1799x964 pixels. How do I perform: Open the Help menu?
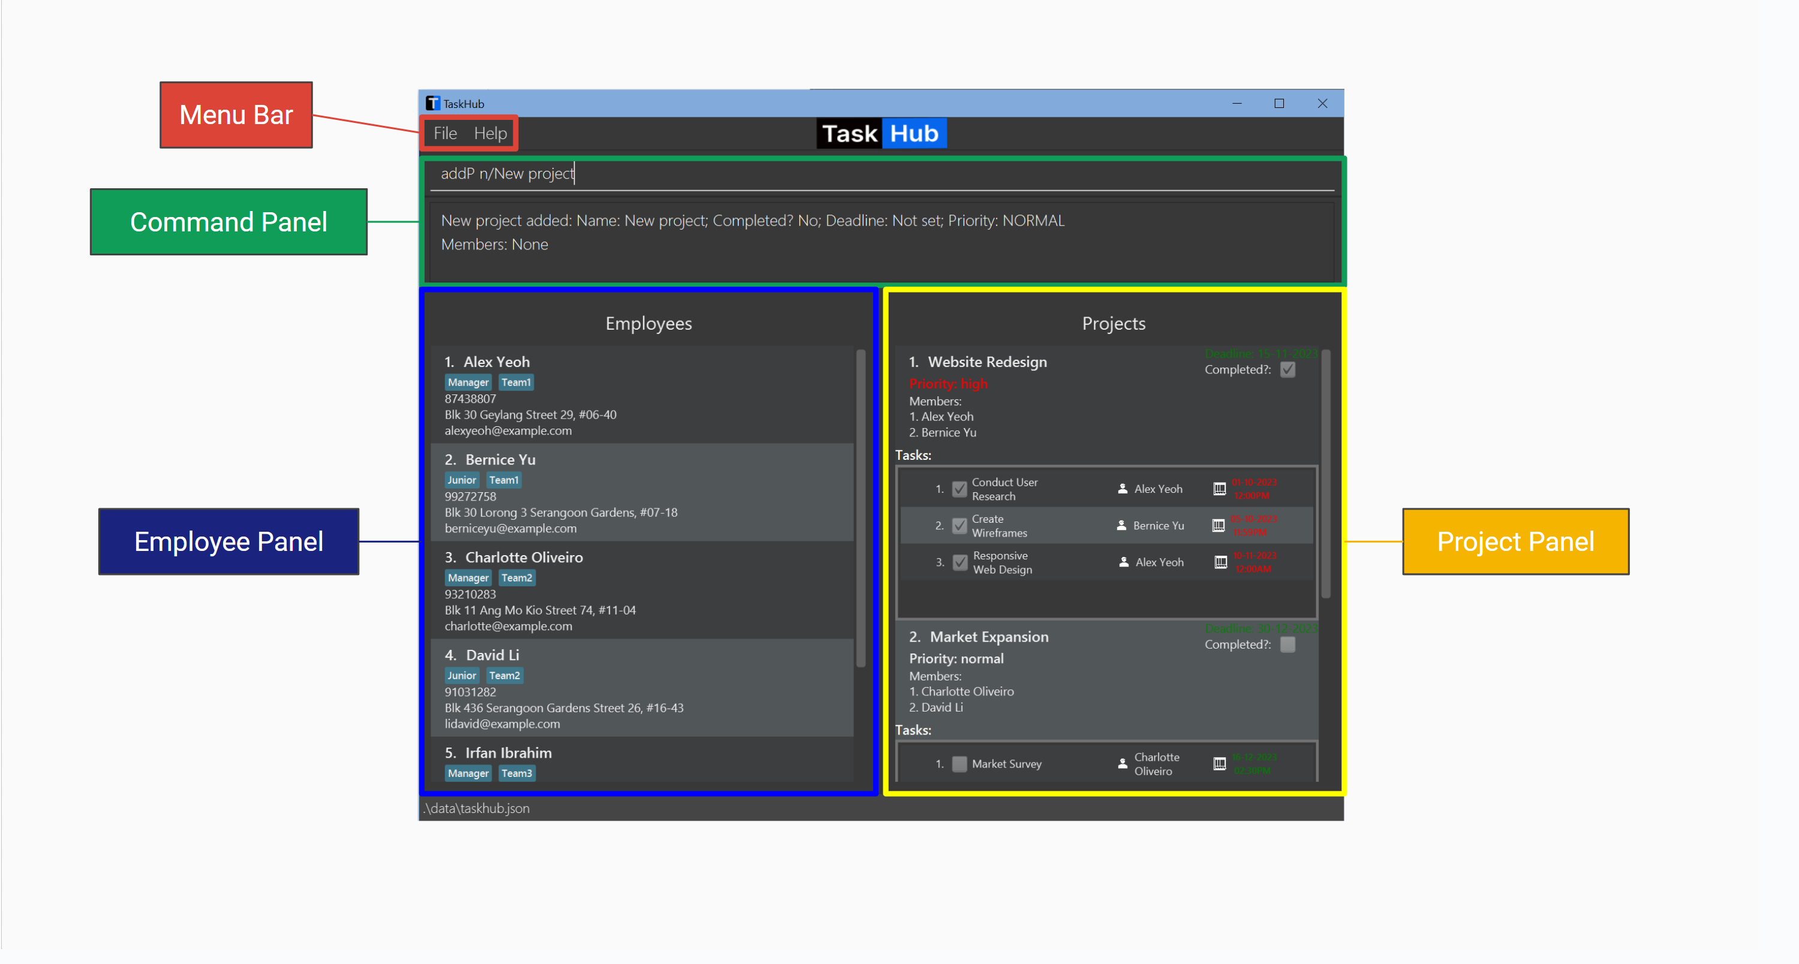(491, 133)
